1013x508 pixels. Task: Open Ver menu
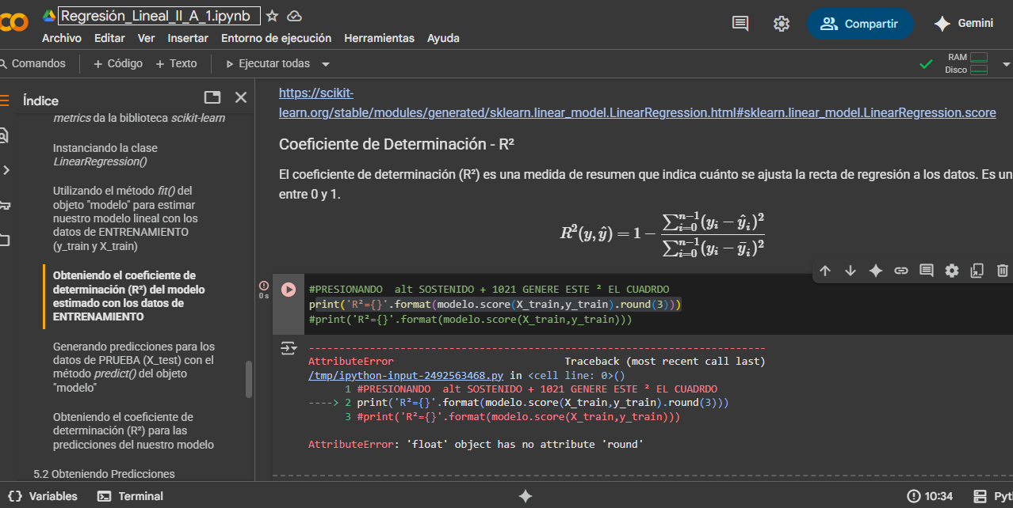tap(146, 38)
